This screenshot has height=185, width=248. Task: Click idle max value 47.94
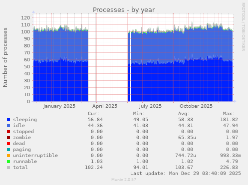(231, 126)
